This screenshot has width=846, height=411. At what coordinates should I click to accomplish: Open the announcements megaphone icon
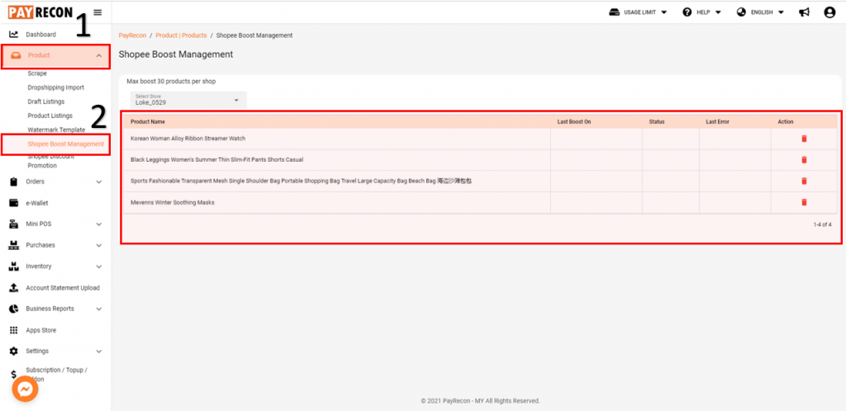[x=805, y=12]
